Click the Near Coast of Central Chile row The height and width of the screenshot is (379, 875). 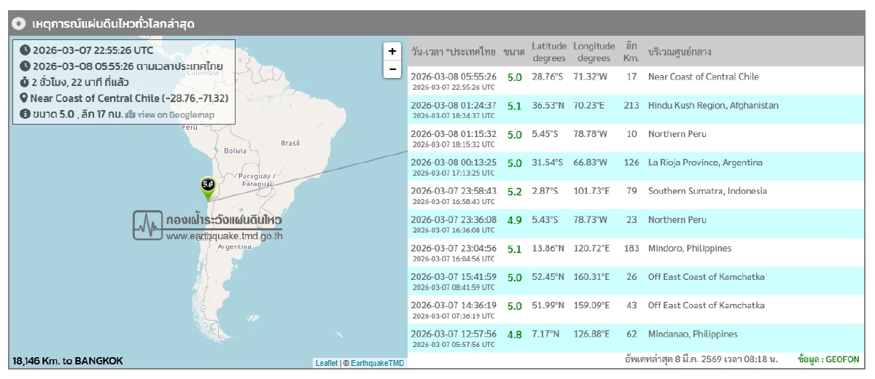634,80
